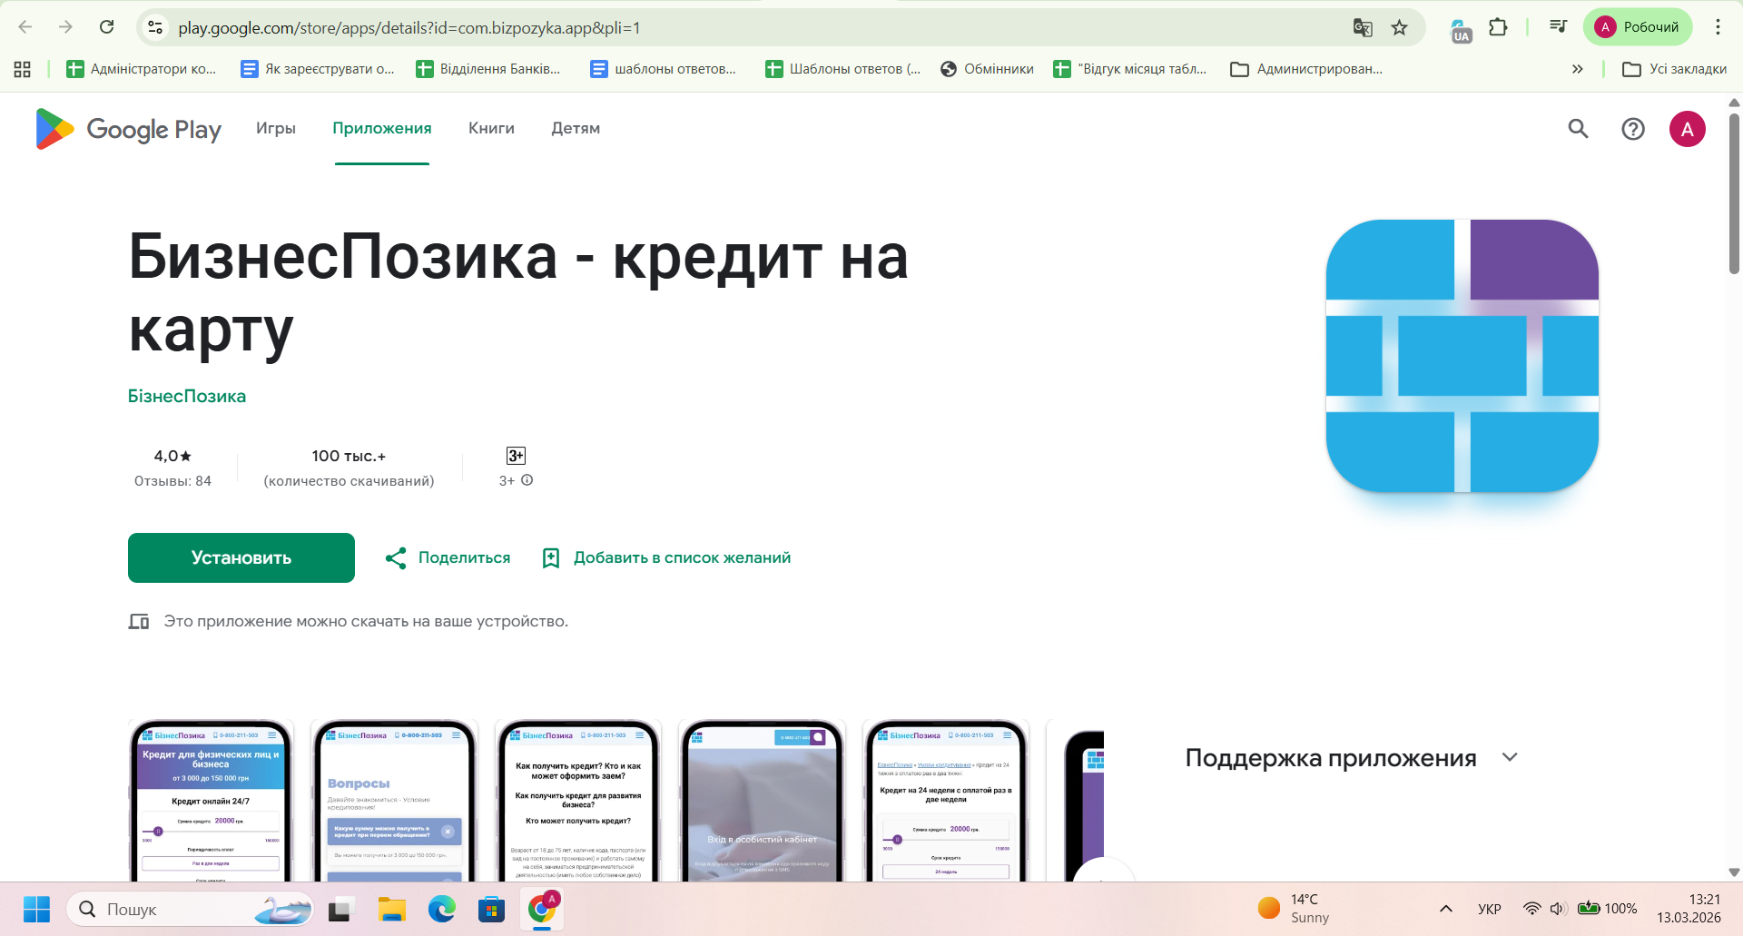
Task: Open the Как получить кредит screenshot
Action: click(578, 801)
